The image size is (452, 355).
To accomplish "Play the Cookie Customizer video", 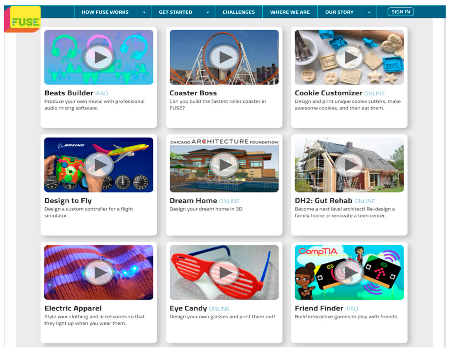I will pos(349,58).
